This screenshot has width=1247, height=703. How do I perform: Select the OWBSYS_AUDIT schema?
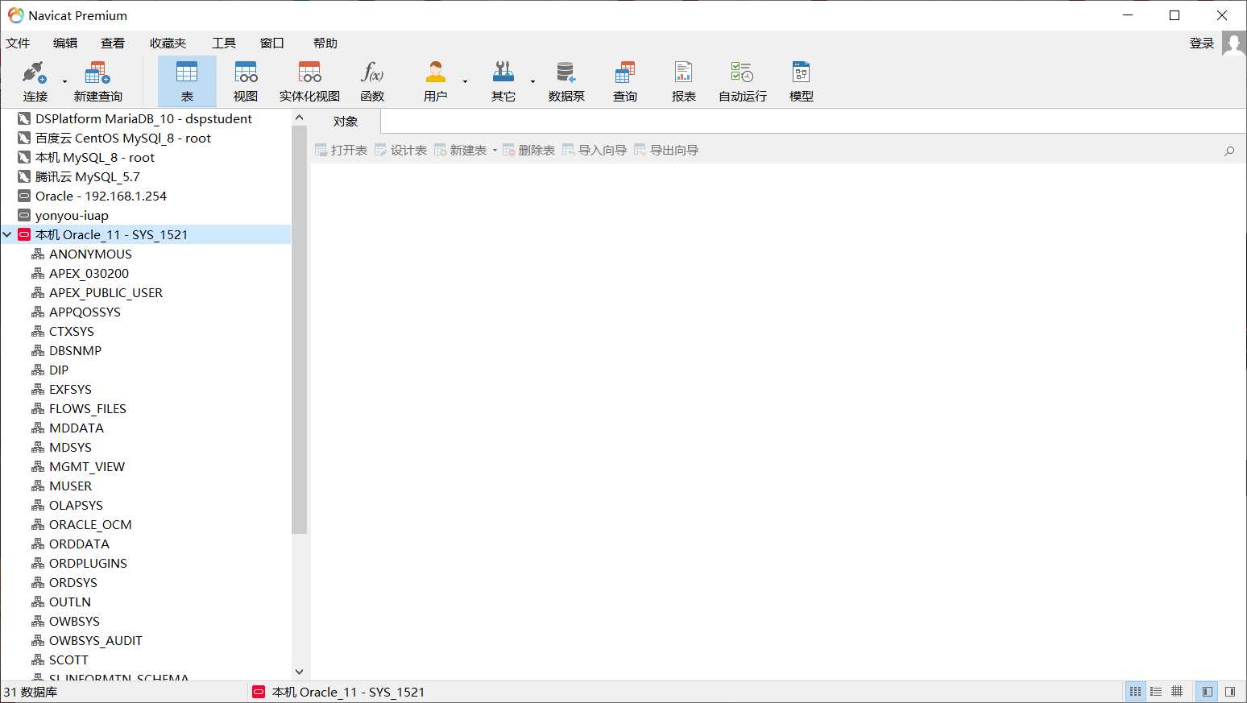(x=95, y=640)
